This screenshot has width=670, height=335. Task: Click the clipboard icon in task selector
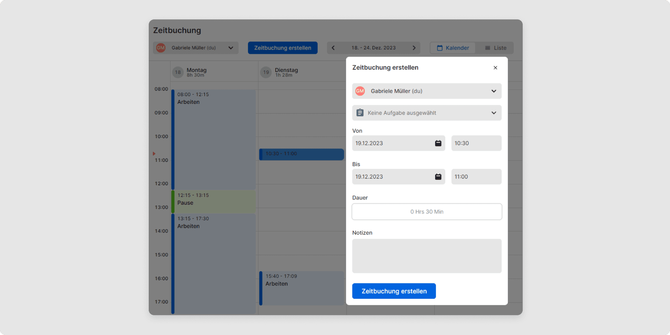360,113
